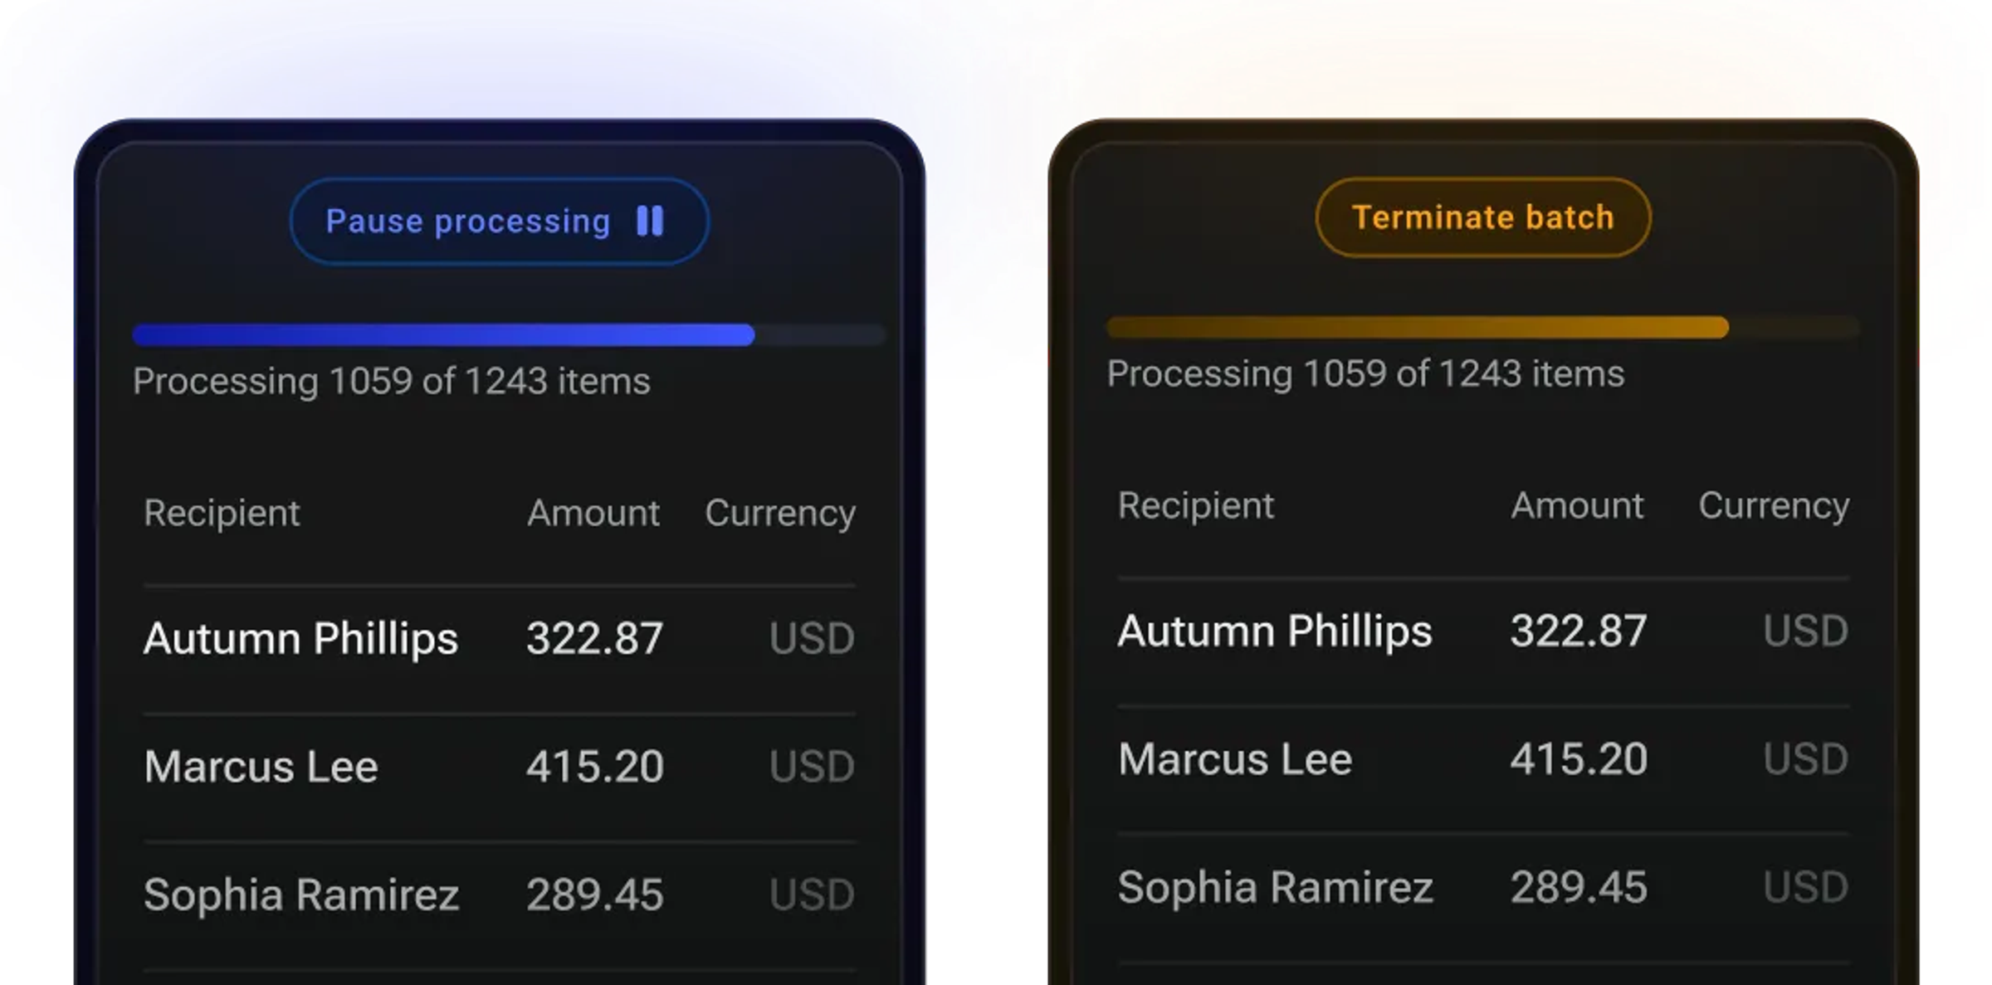Click Amount column header in orange card
Screen dimensions: 1992x985
pos(1577,505)
